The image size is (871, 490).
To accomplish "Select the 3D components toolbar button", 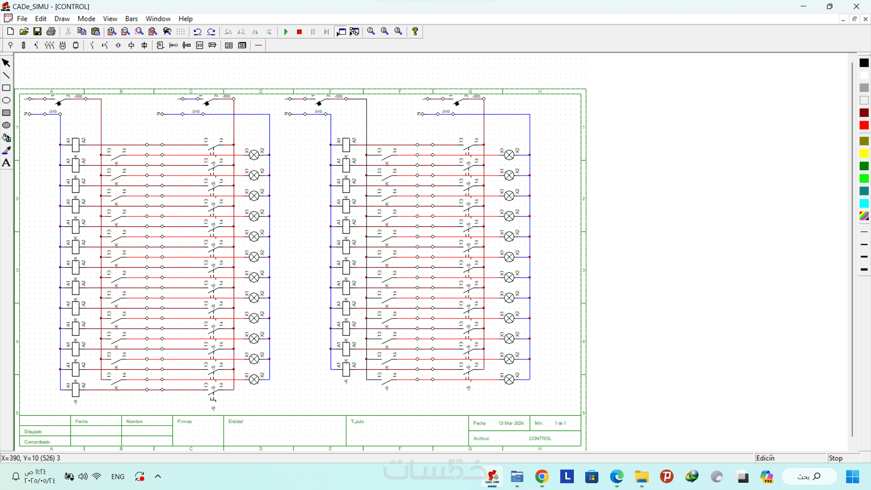I will click(242, 45).
